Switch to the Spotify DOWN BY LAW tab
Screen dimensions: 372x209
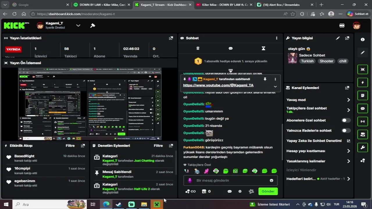(x=102, y=5)
